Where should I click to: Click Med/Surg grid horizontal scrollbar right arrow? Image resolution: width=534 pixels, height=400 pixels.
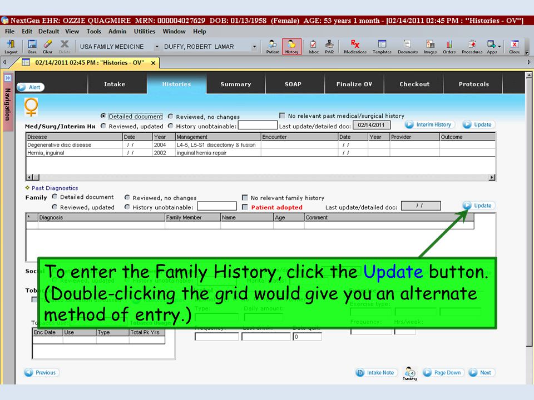tap(492, 177)
